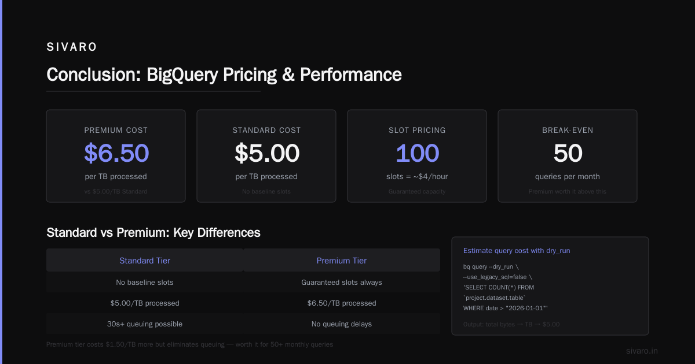This screenshot has width=695, height=364.
Task: Click the $6.50/TB processed table cell
Action: [342, 303]
